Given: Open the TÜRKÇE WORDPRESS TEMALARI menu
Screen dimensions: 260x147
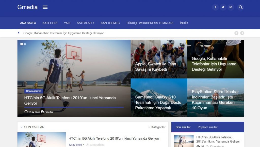Looking at the screenshot, I should point(150,23).
